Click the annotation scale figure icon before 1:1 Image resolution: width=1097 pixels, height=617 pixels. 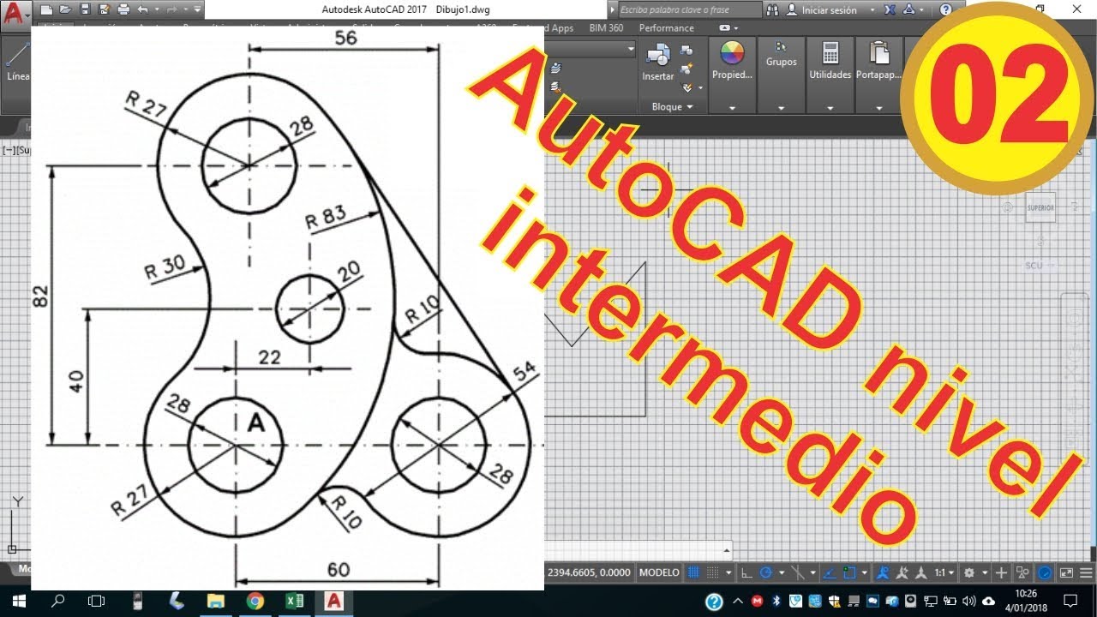tap(921, 572)
